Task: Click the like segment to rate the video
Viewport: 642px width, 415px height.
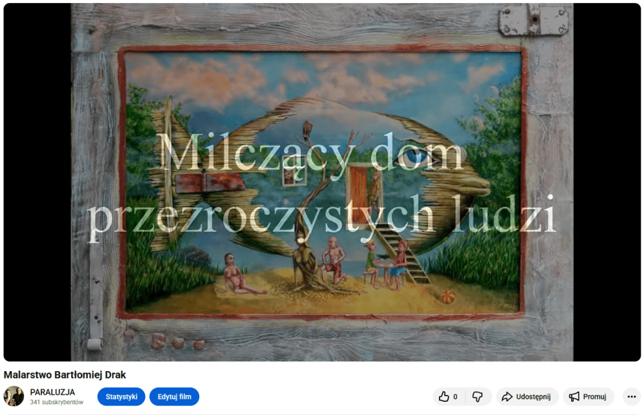Action: tap(444, 396)
